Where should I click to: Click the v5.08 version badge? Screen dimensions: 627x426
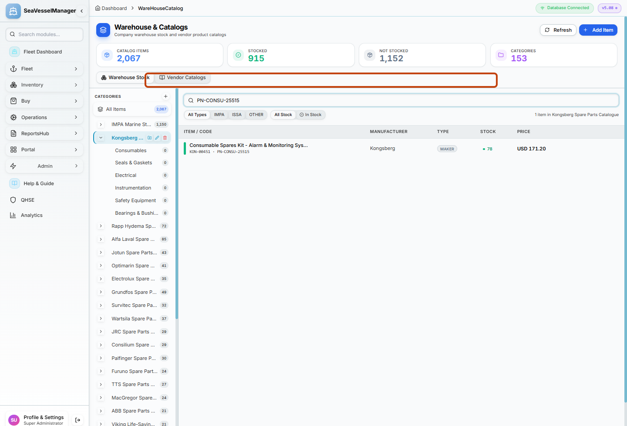[x=610, y=8]
